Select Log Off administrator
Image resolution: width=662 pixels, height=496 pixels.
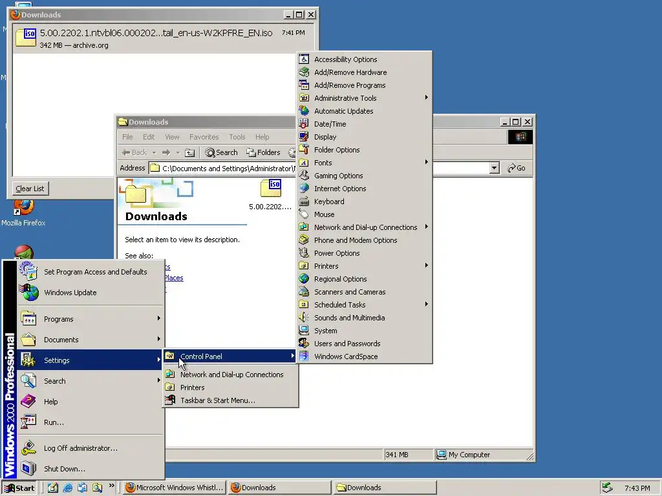coord(89,448)
